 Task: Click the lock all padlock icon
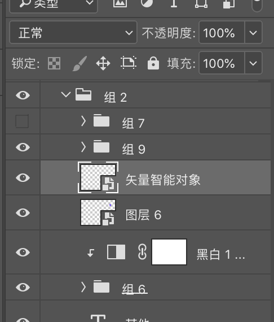tap(153, 63)
